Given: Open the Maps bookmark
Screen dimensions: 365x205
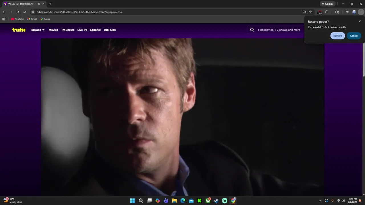Looking at the screenshot, I should pyautogui.click(x=45, y=19).
